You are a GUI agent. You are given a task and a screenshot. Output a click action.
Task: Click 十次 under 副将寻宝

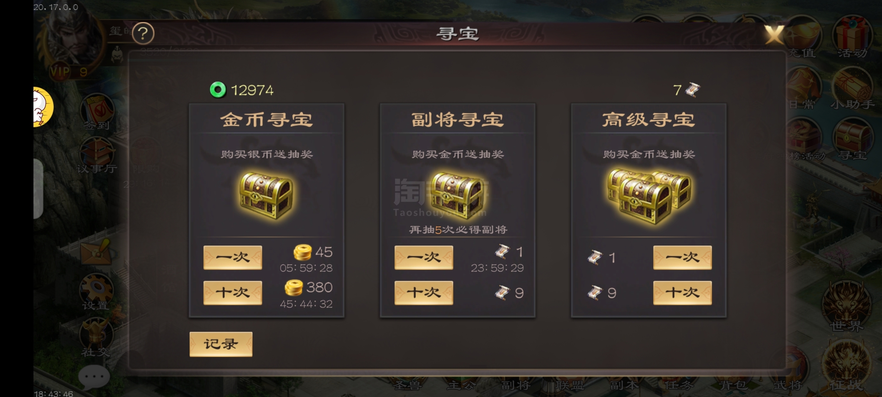(x=424, y=293)
